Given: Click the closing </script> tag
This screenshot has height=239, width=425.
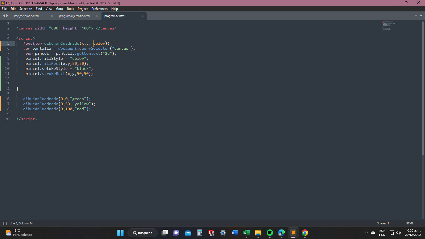Looking at the screenshot, I should pos(27,119).
